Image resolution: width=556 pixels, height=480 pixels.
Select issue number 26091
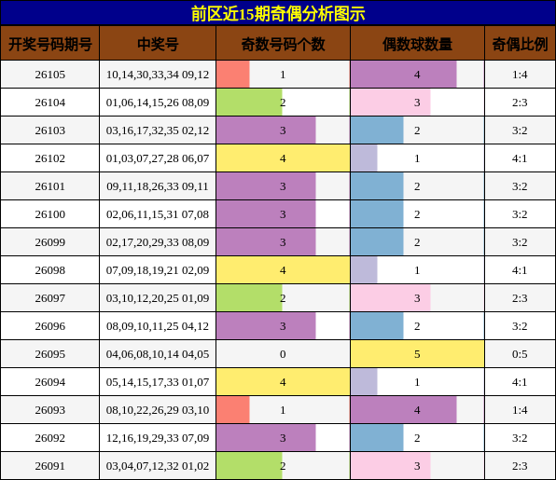(50, 466)
